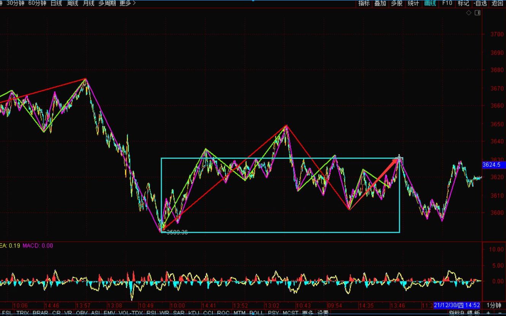The image size is (506, 316).
Task: Click the plus zoom icon at bottom right
Action: [x=489, y=313]
